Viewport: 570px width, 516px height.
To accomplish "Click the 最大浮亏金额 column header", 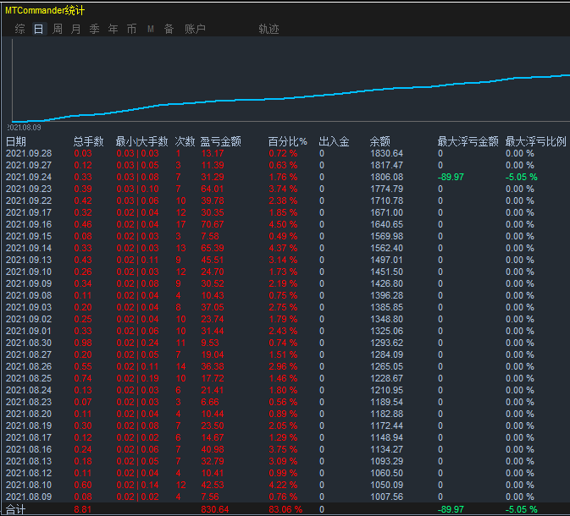I will click(468, 141).
